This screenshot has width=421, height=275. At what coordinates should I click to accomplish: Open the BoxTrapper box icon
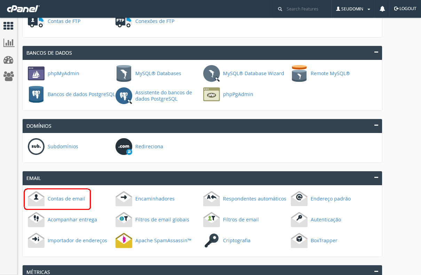click(299, 241)
